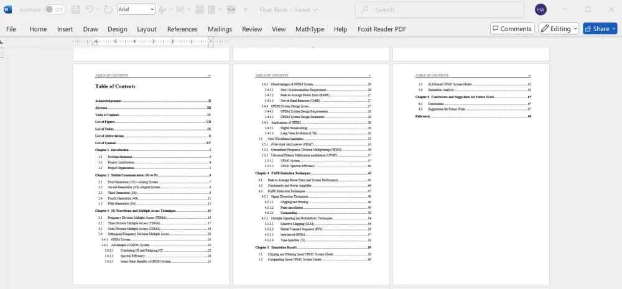Open Customize Quick Access Toolbar arrow

pos(246,9)
